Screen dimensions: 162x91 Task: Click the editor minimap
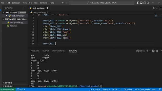pyautogui.click(x=158, y=15)
